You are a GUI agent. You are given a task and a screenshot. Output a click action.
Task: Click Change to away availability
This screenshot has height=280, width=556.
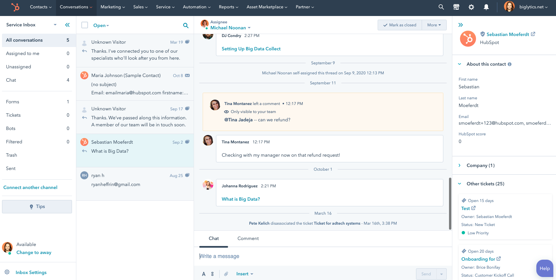(34, 252)
